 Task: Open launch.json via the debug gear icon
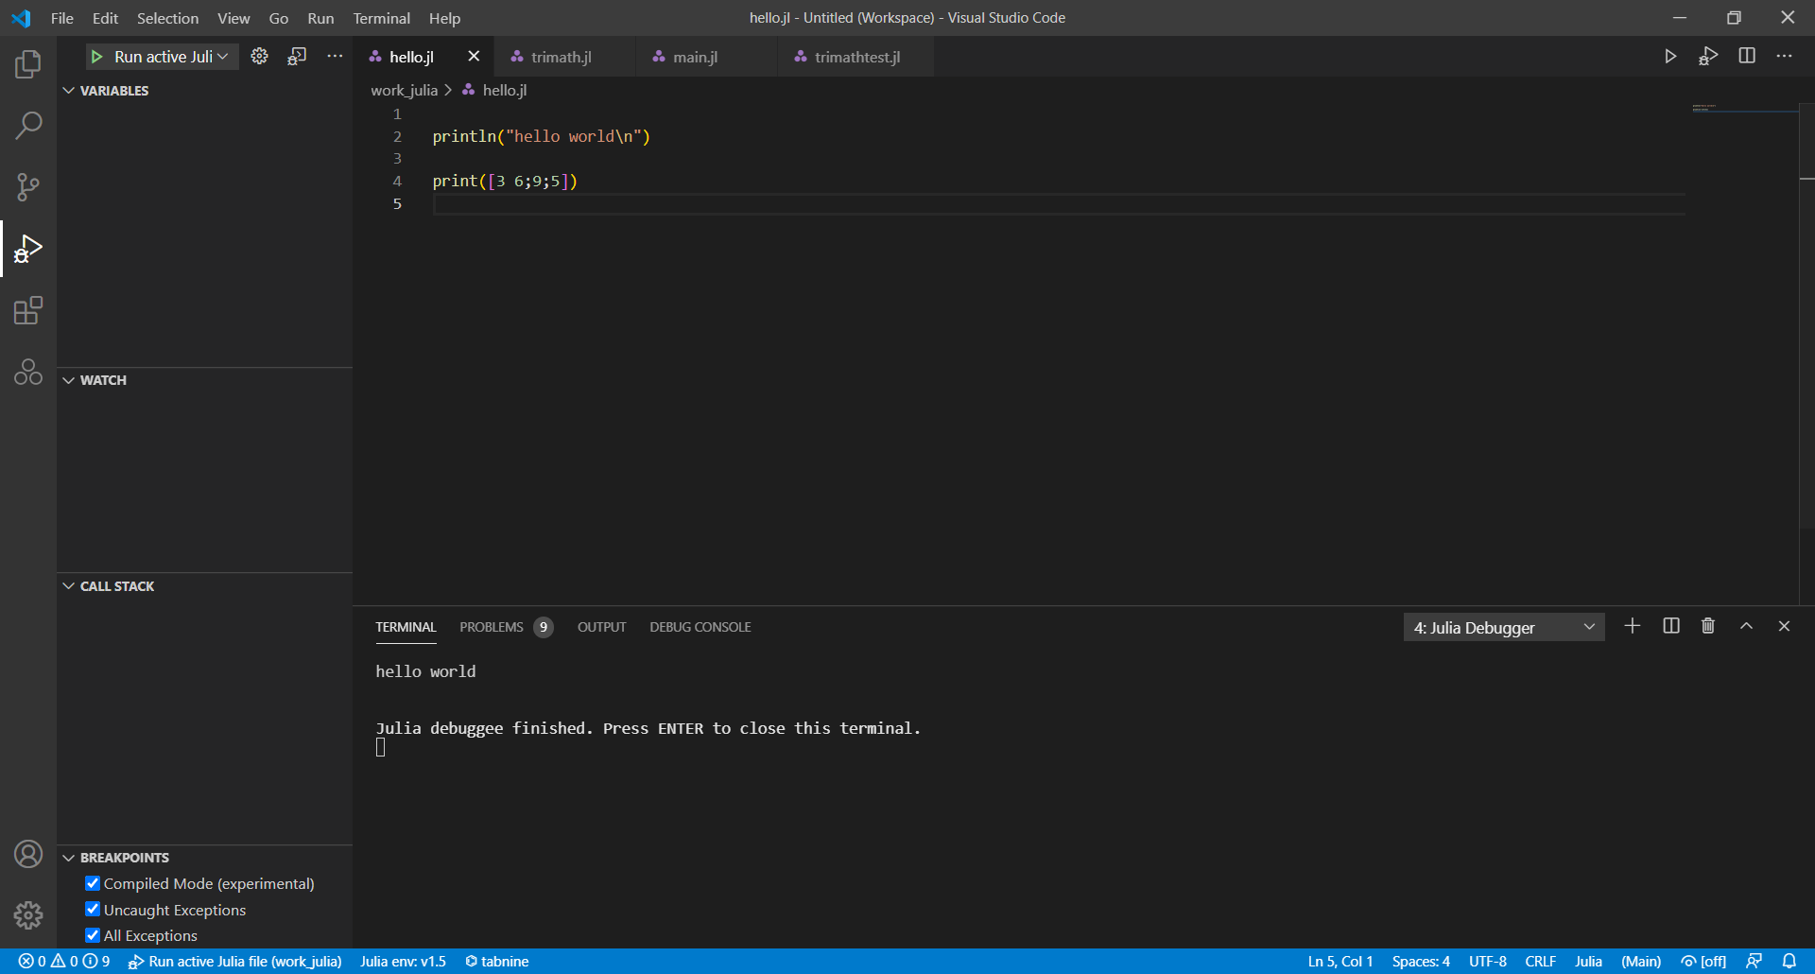click(x=259, y=56)
